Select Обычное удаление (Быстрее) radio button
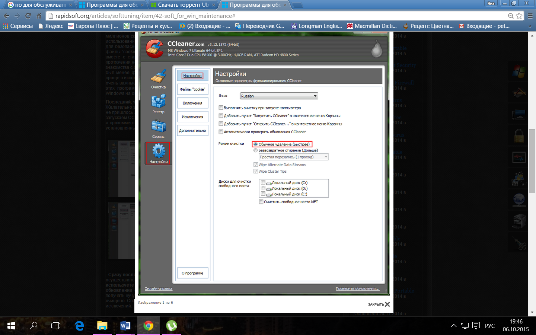The height and width of the screenshot is (335, 536). (255, 144)
